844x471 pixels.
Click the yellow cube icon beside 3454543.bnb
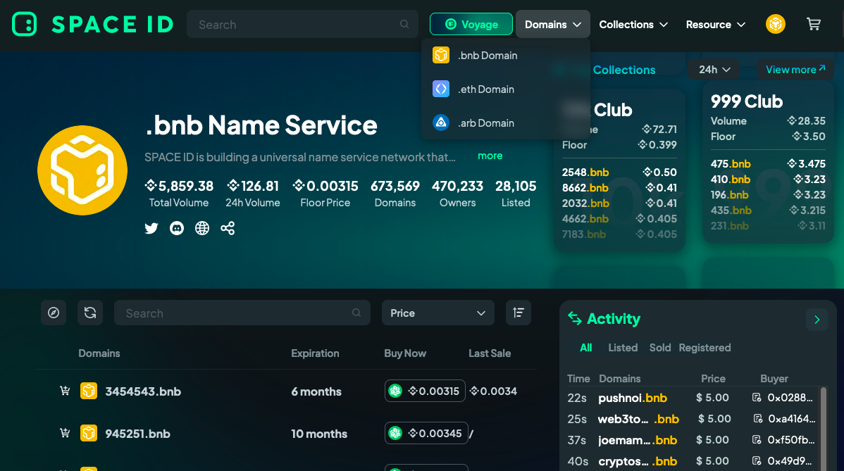89,391
